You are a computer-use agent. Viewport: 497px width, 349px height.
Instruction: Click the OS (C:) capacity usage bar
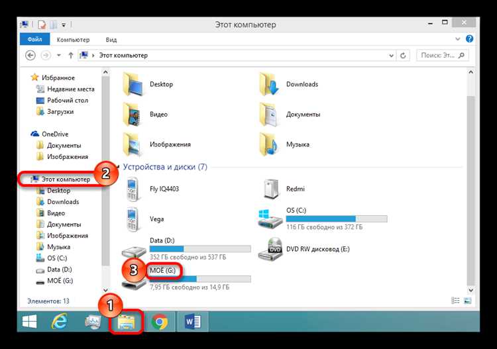(x=337, y=219)
